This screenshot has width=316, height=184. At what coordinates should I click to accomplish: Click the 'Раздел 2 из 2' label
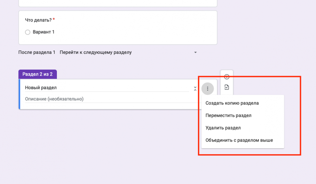click(x=38, y=74)
